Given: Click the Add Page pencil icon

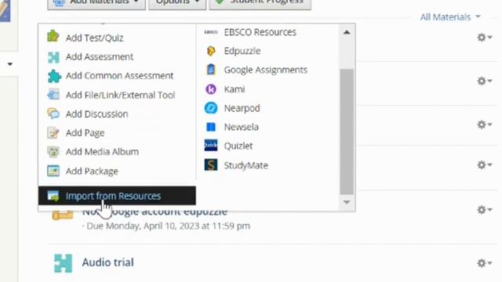Looking at the screenshot, I should pyautogui.click(x=53, y=132).
